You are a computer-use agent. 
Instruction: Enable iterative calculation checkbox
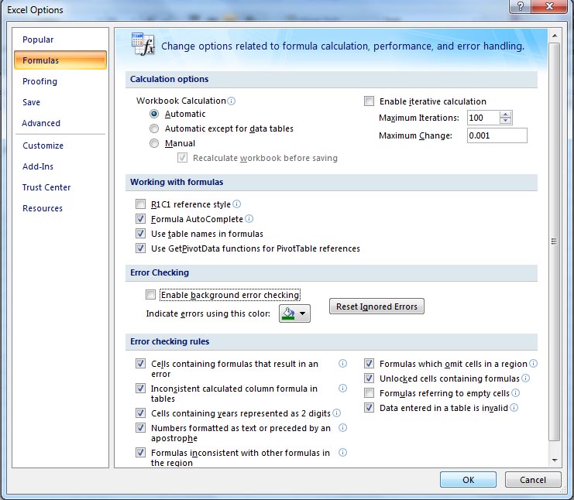[369, 101]
